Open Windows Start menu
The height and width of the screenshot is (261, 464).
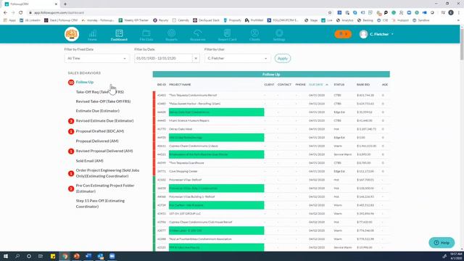click(x=6, y=256)
